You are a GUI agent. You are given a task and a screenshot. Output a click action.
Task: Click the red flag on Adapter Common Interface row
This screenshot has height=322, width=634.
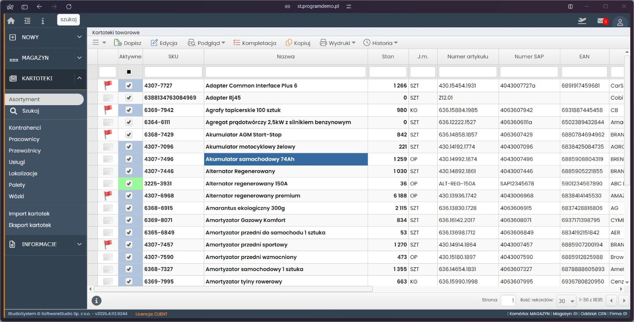click(x=108, y=85)
